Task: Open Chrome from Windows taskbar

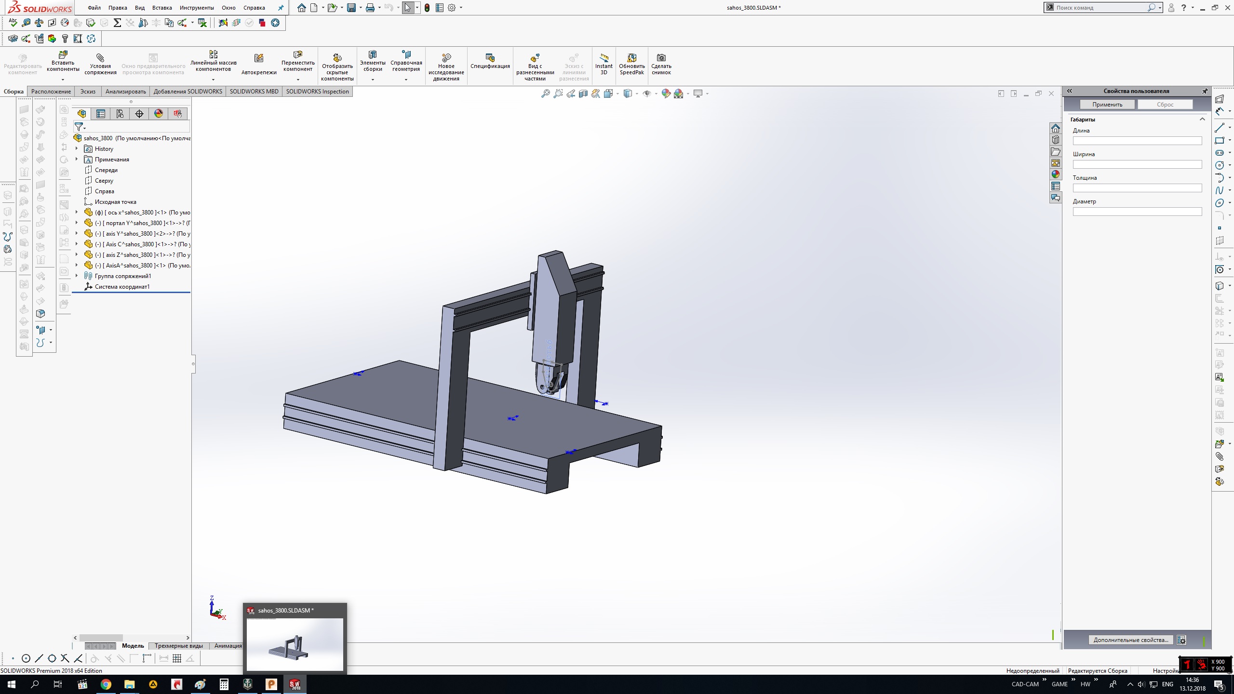Action: [106, 684]
